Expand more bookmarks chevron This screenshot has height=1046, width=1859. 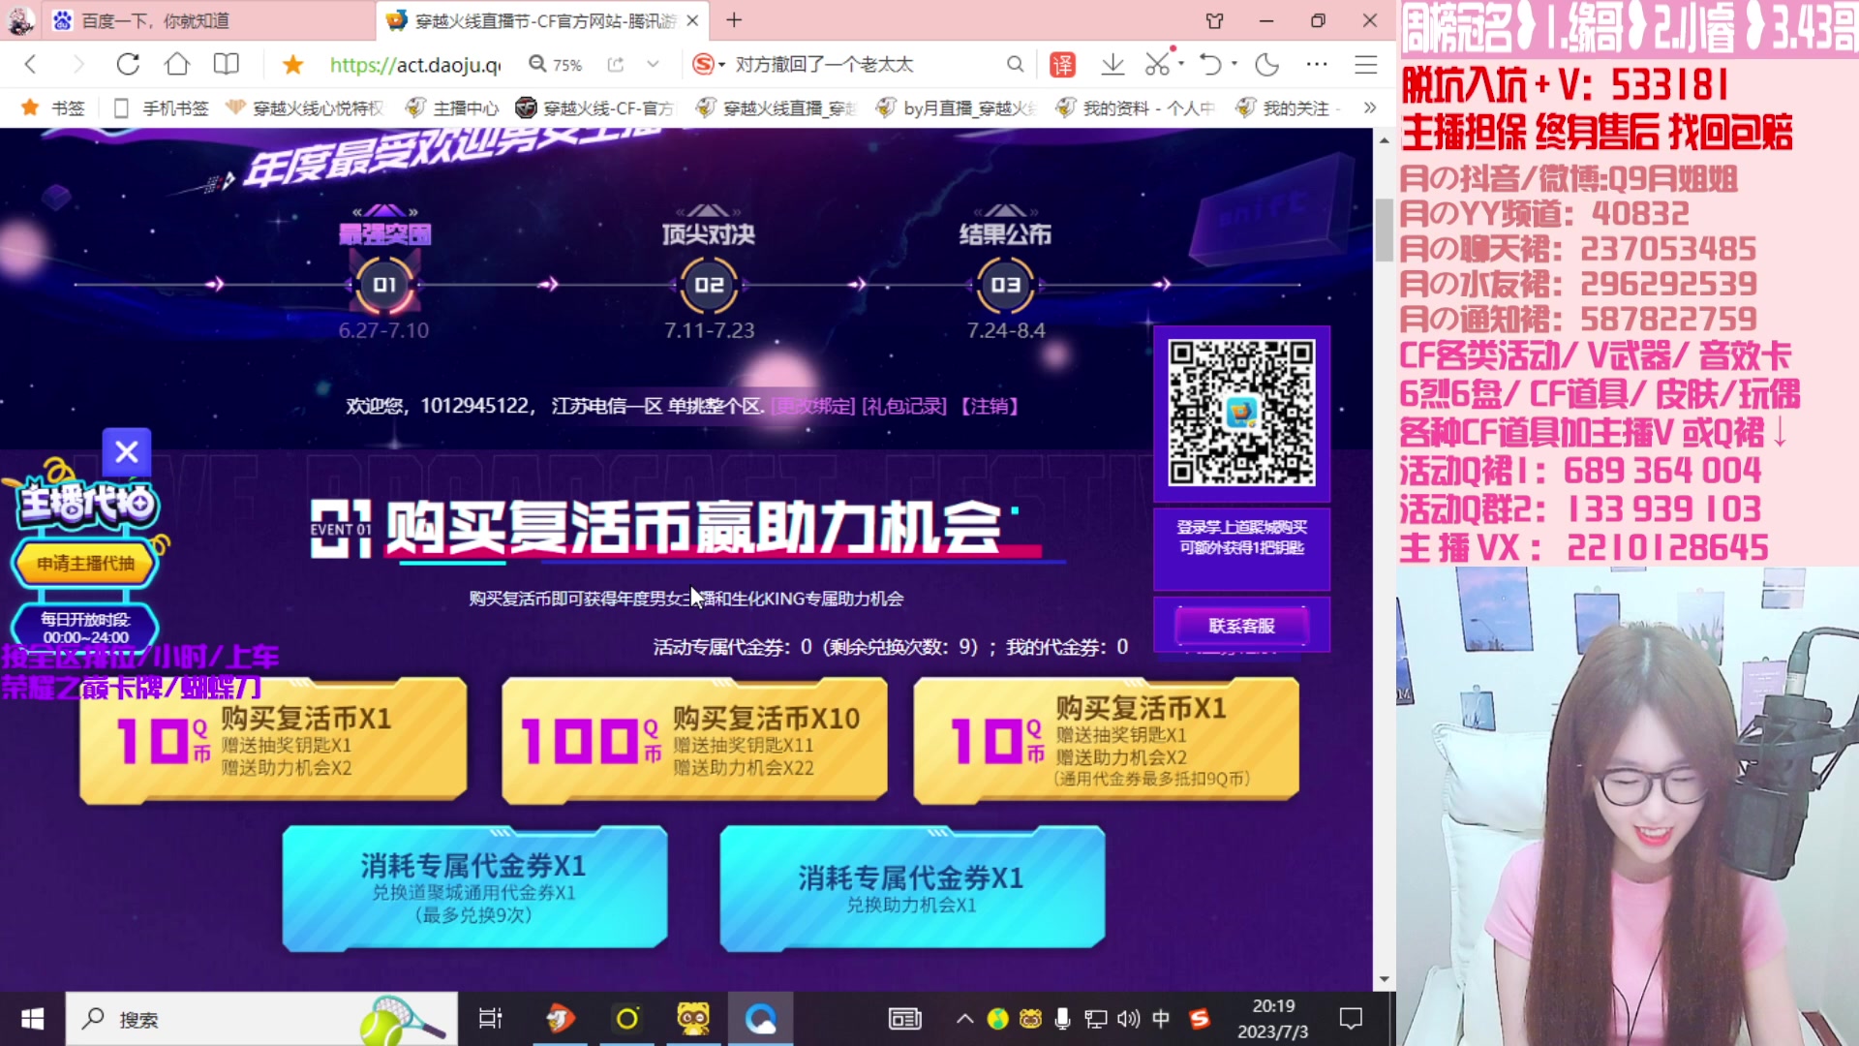[1369, 108]
